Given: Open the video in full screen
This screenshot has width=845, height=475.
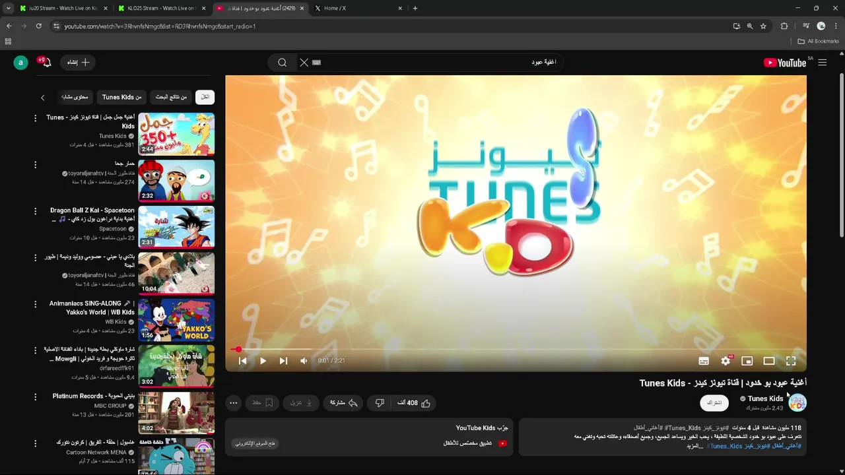Looking at the screenshot, I should coord(791,361).
